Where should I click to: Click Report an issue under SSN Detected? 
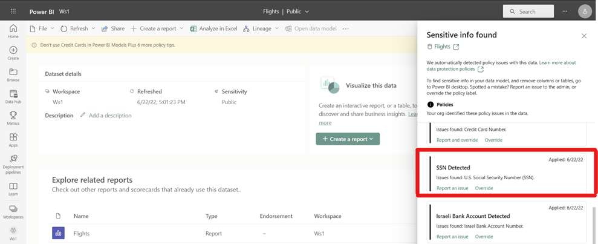pyautogui.click(x=452, y=188)
